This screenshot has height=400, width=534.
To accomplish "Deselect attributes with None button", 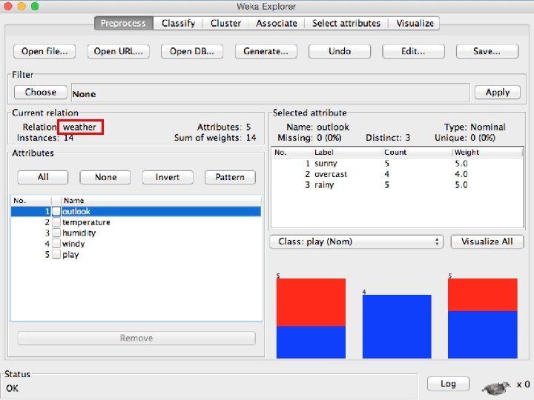I will coord(105,177).
